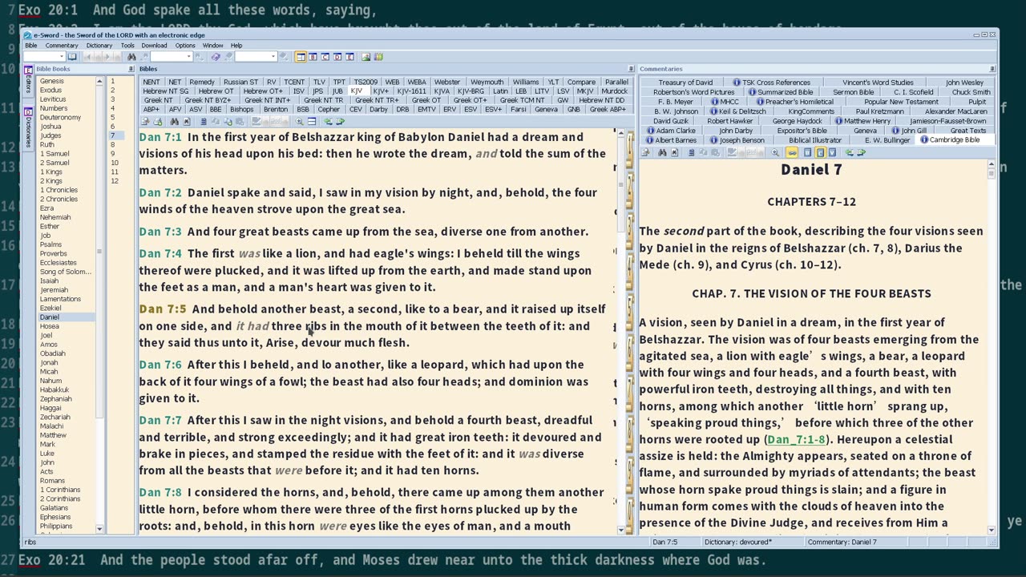The width and height of the screenshot is (1026, 577).
Task: Click the split view icon in Bible toolbar
Action: coord(312,121)
